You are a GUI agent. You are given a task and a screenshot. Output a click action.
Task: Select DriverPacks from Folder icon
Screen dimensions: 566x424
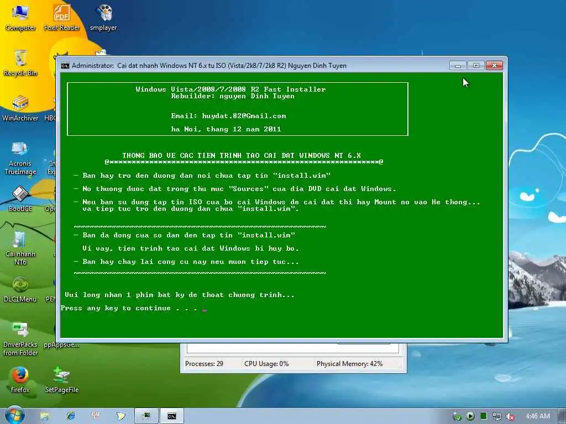(20, 339)
